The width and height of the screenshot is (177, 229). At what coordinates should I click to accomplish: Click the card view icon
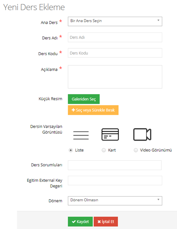click(110, 135)
